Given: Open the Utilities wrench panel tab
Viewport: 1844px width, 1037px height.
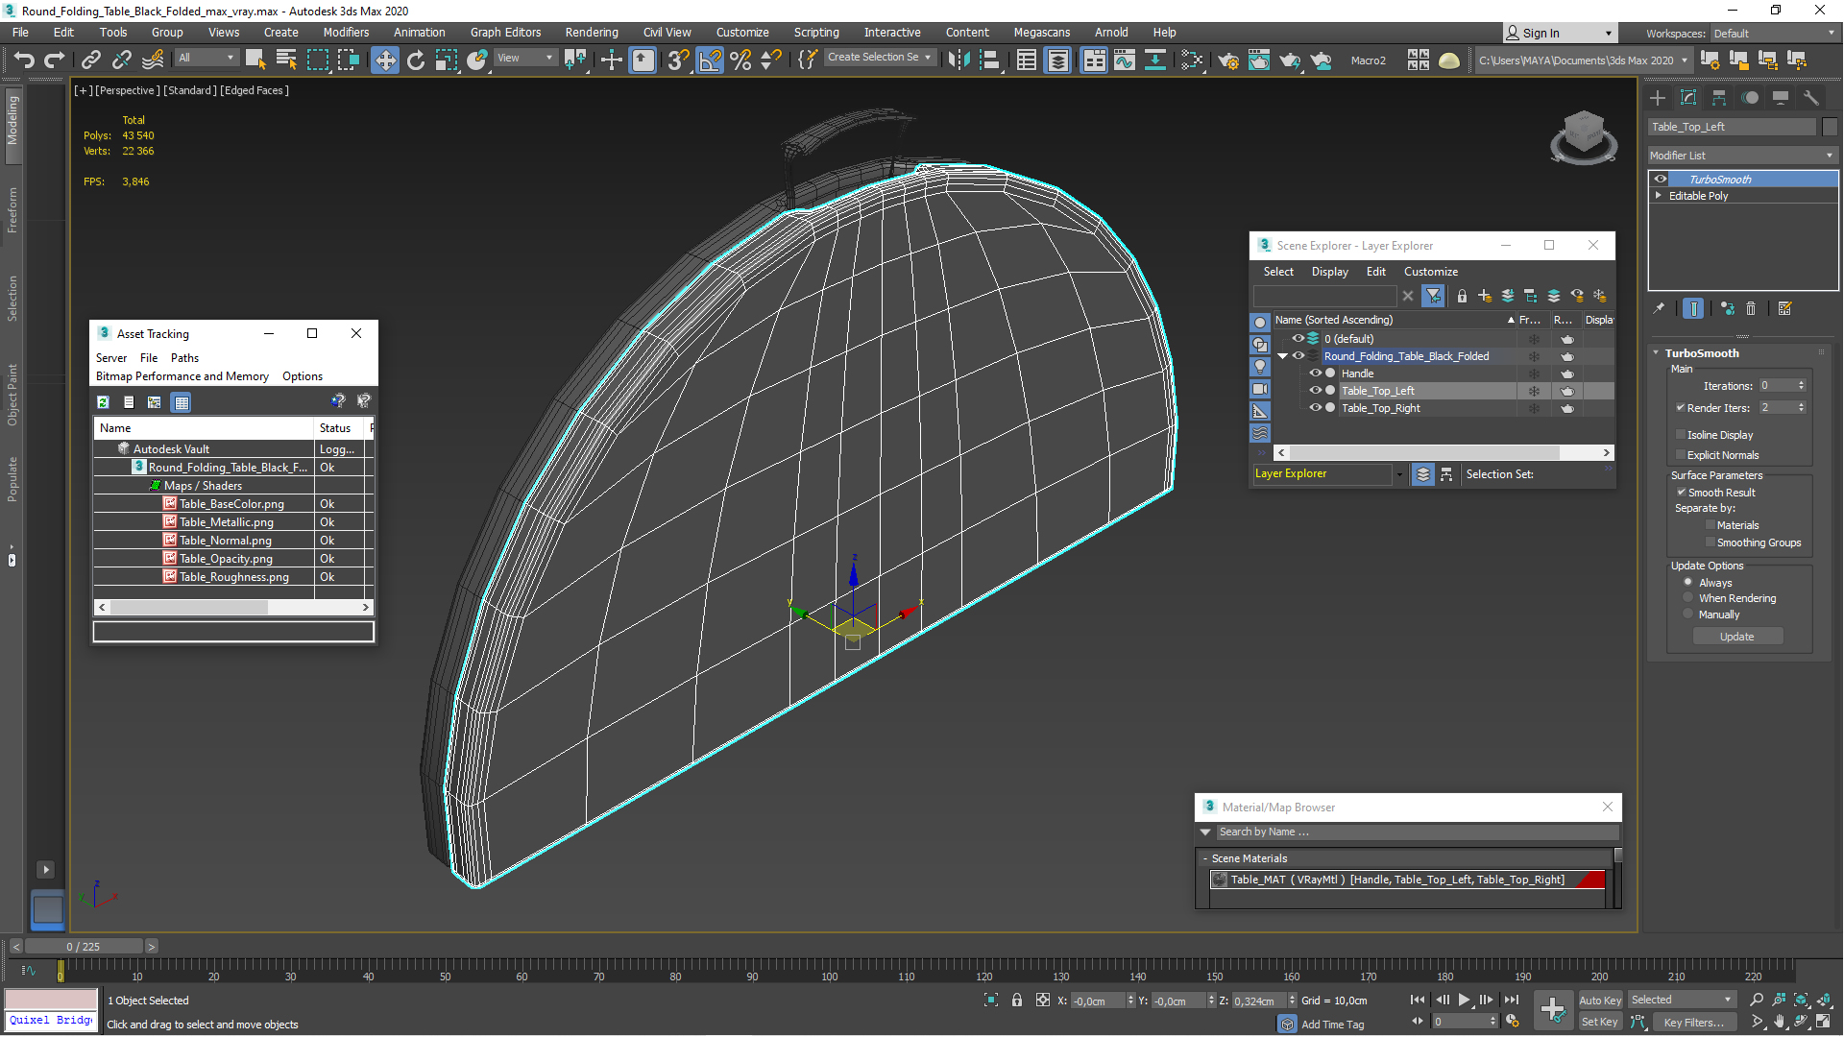Looking at the screenshot, I should (1811, 98).
